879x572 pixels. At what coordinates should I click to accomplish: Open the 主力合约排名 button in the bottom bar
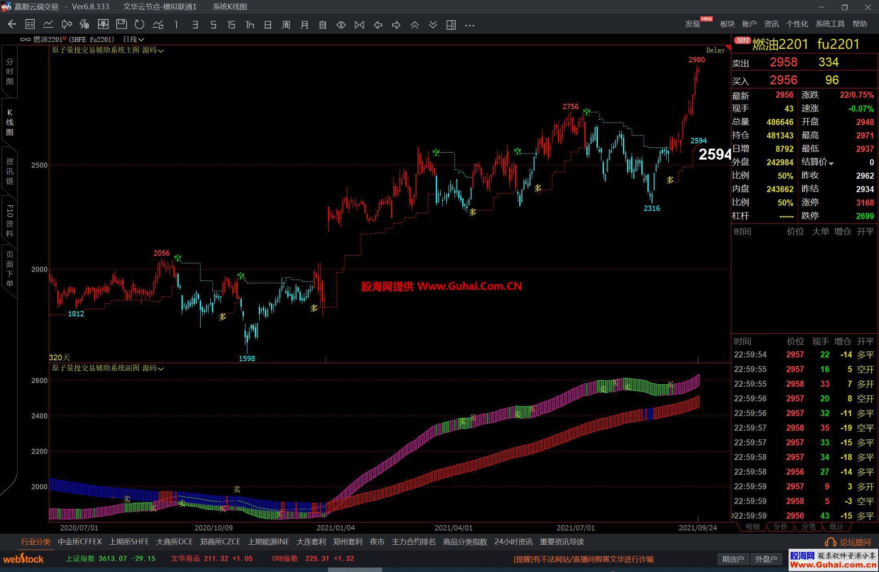coord(413,542)
